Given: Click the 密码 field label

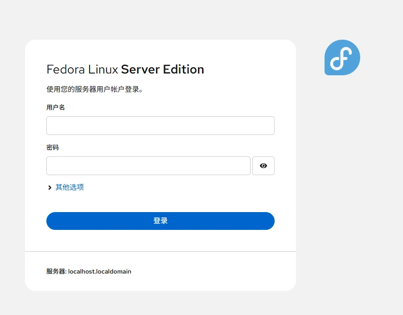Looking at the screenshot, I should (x=53, y=147).
